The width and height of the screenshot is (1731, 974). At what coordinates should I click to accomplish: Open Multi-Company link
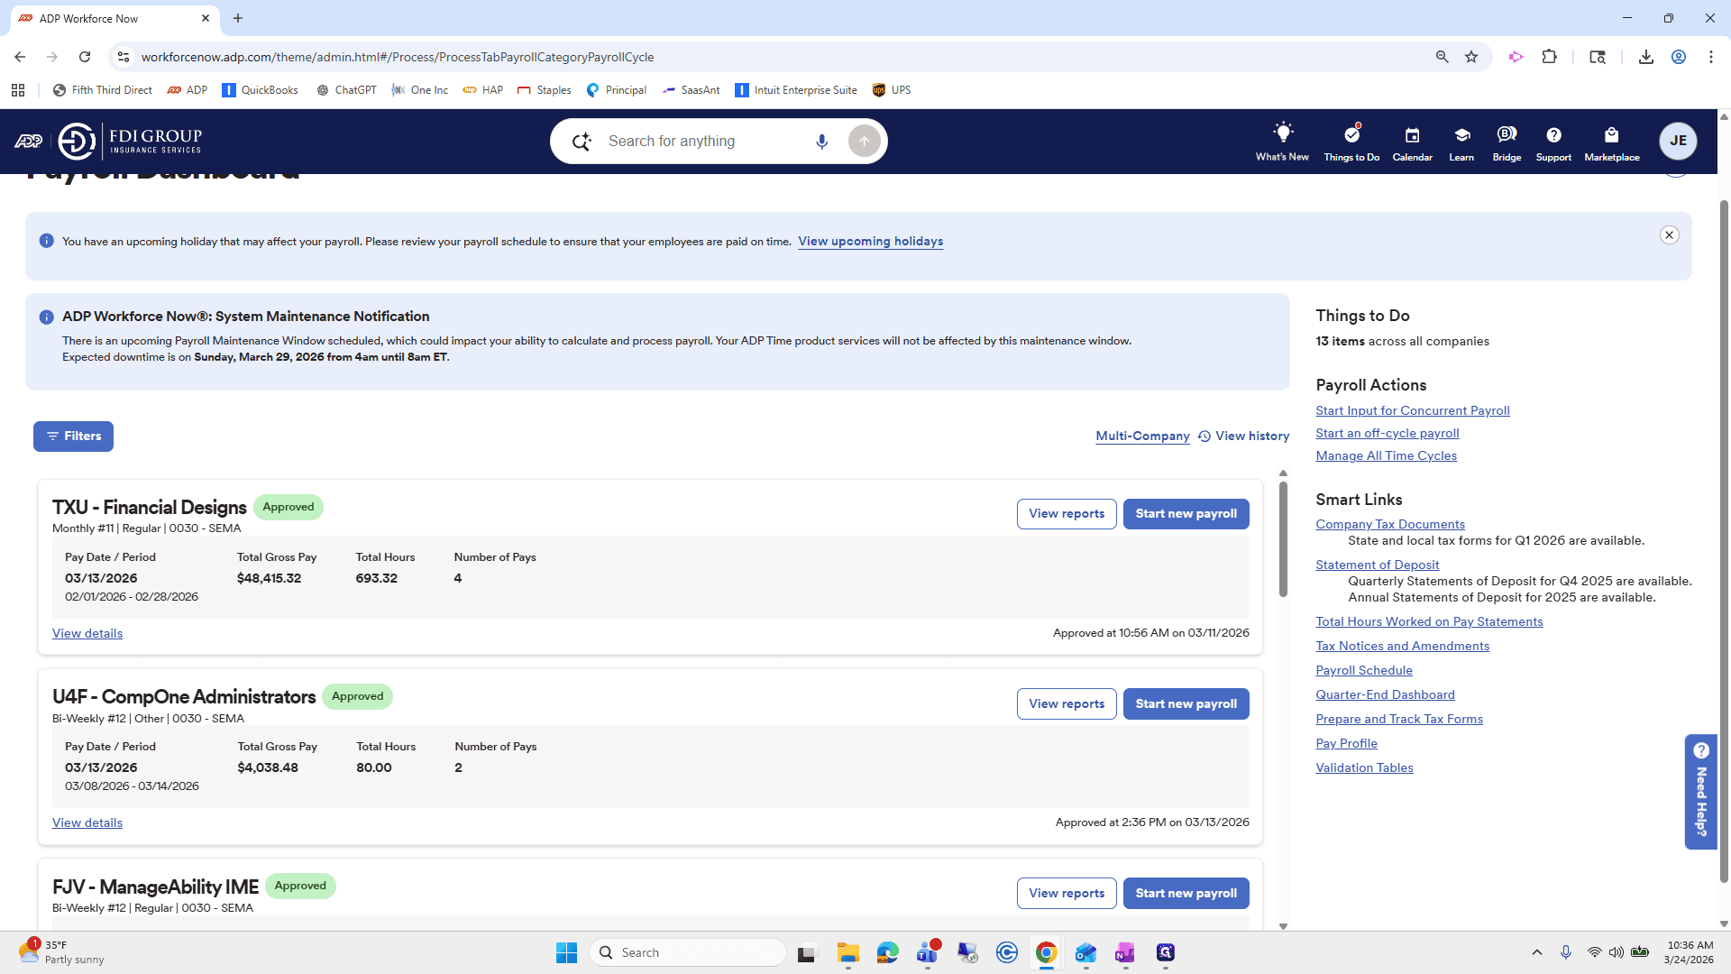click(x=1142, y=436)
